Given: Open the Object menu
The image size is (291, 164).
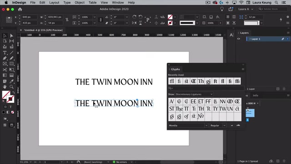Looking at the screenshot, I should (80, 3).
